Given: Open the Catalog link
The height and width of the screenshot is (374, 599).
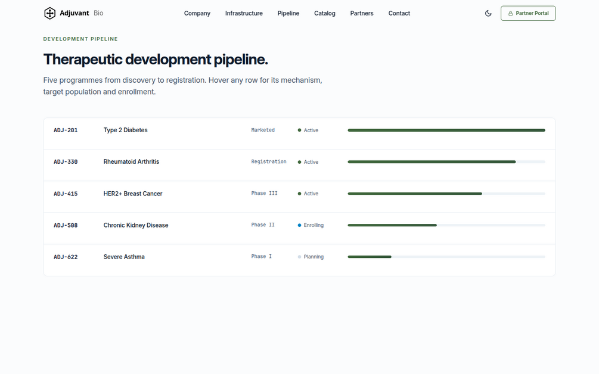Looking at the screenshot, I should [x=325, y=13].
